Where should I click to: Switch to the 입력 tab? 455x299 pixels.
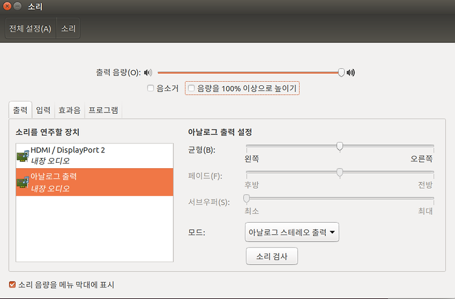43,110
